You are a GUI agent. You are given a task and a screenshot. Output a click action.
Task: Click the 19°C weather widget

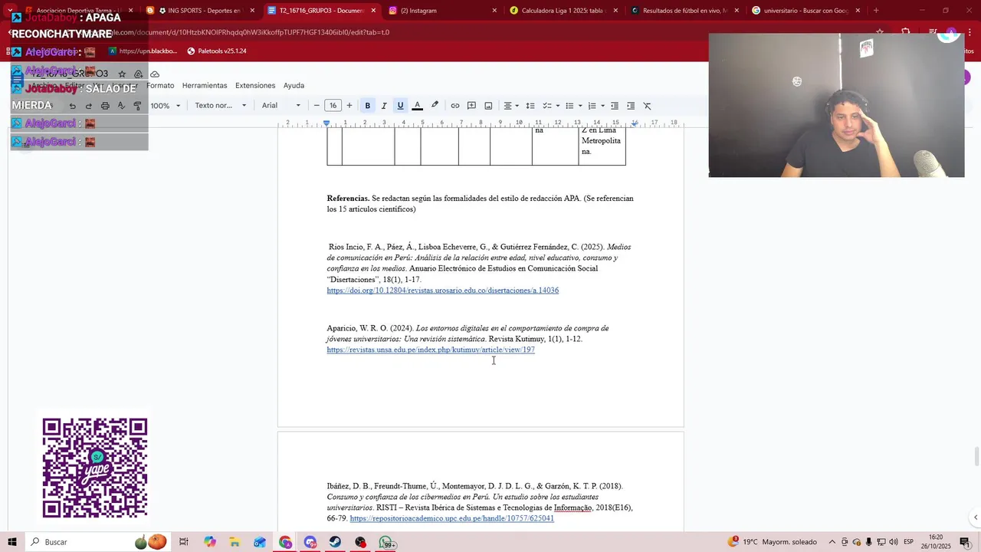click(772, 542)
